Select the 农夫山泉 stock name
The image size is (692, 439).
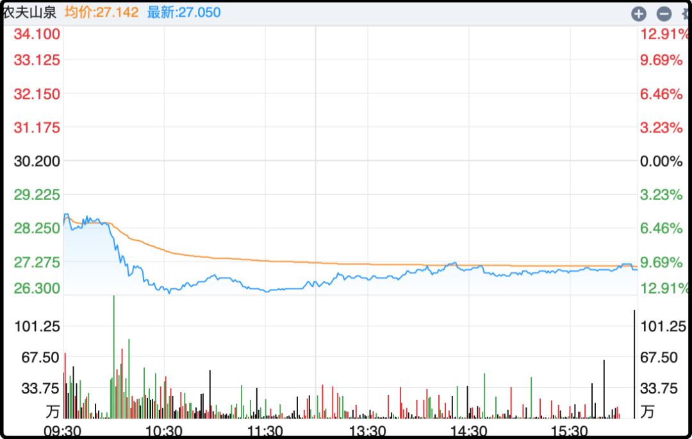[x=29, y=13]
